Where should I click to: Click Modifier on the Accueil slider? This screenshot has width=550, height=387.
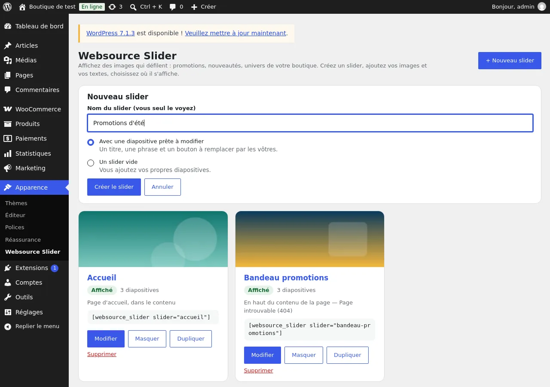click(x=106, y=339)
